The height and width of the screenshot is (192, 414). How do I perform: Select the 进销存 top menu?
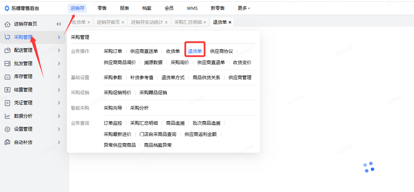coord(77,8)
